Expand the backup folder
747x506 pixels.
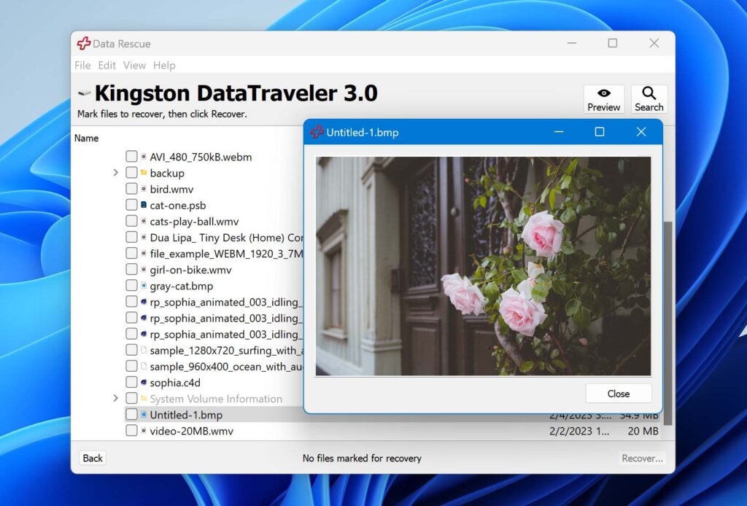pyautogui.click(x=115, y=173)
